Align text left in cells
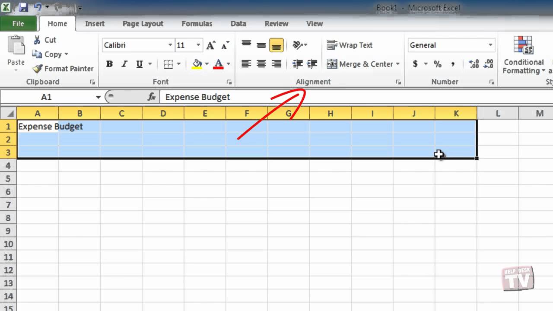 pyautogui.click(x=246, y=64)
